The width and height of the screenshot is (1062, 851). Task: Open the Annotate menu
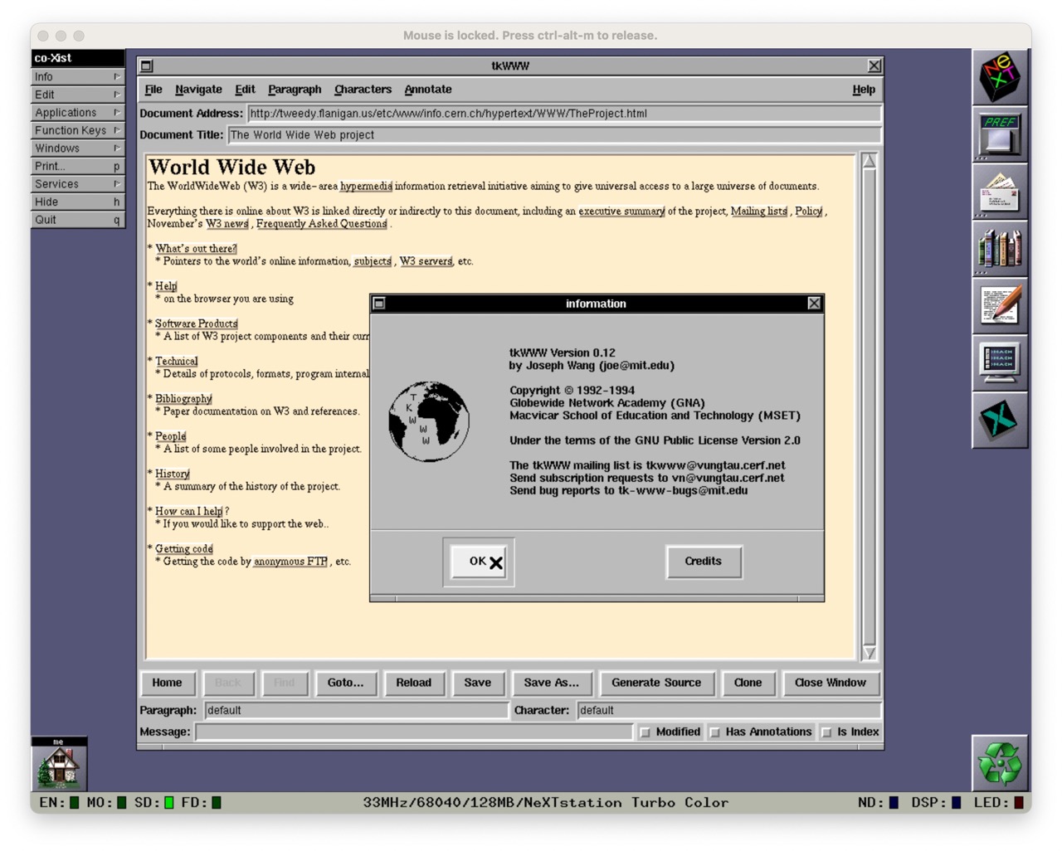point(428,90)
